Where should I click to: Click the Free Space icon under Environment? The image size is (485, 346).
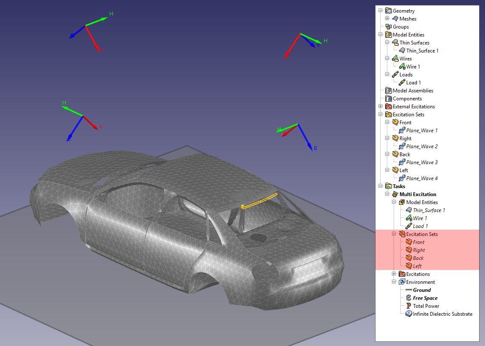click(x=408, y=298)
